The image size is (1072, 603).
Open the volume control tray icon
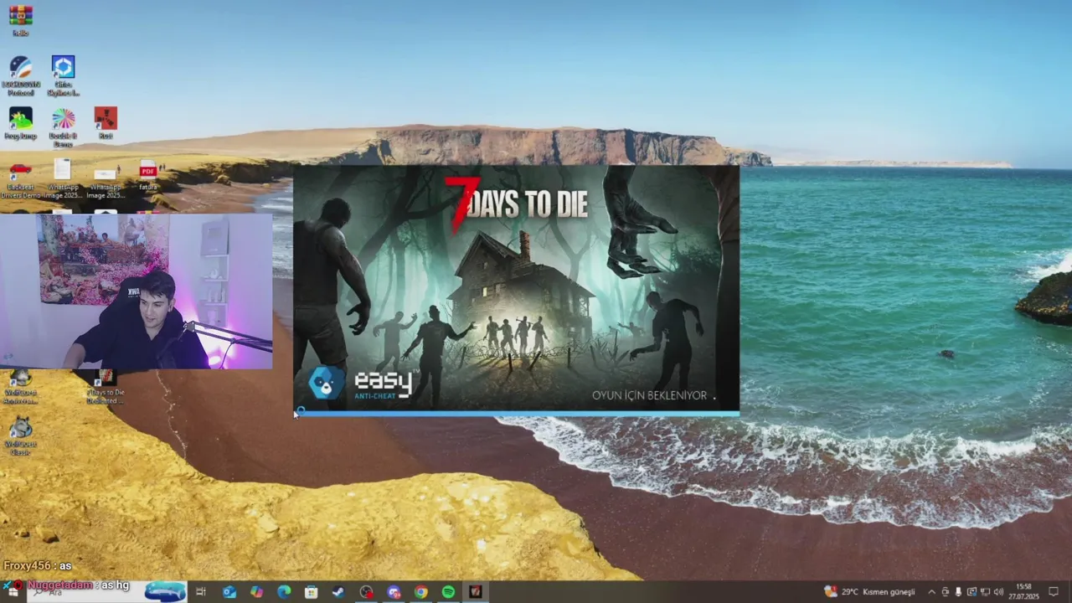pos(998,592)
